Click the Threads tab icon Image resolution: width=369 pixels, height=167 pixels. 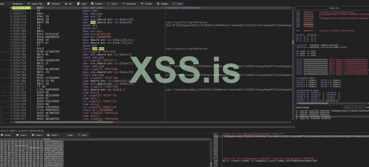click(x=142, y=4)
